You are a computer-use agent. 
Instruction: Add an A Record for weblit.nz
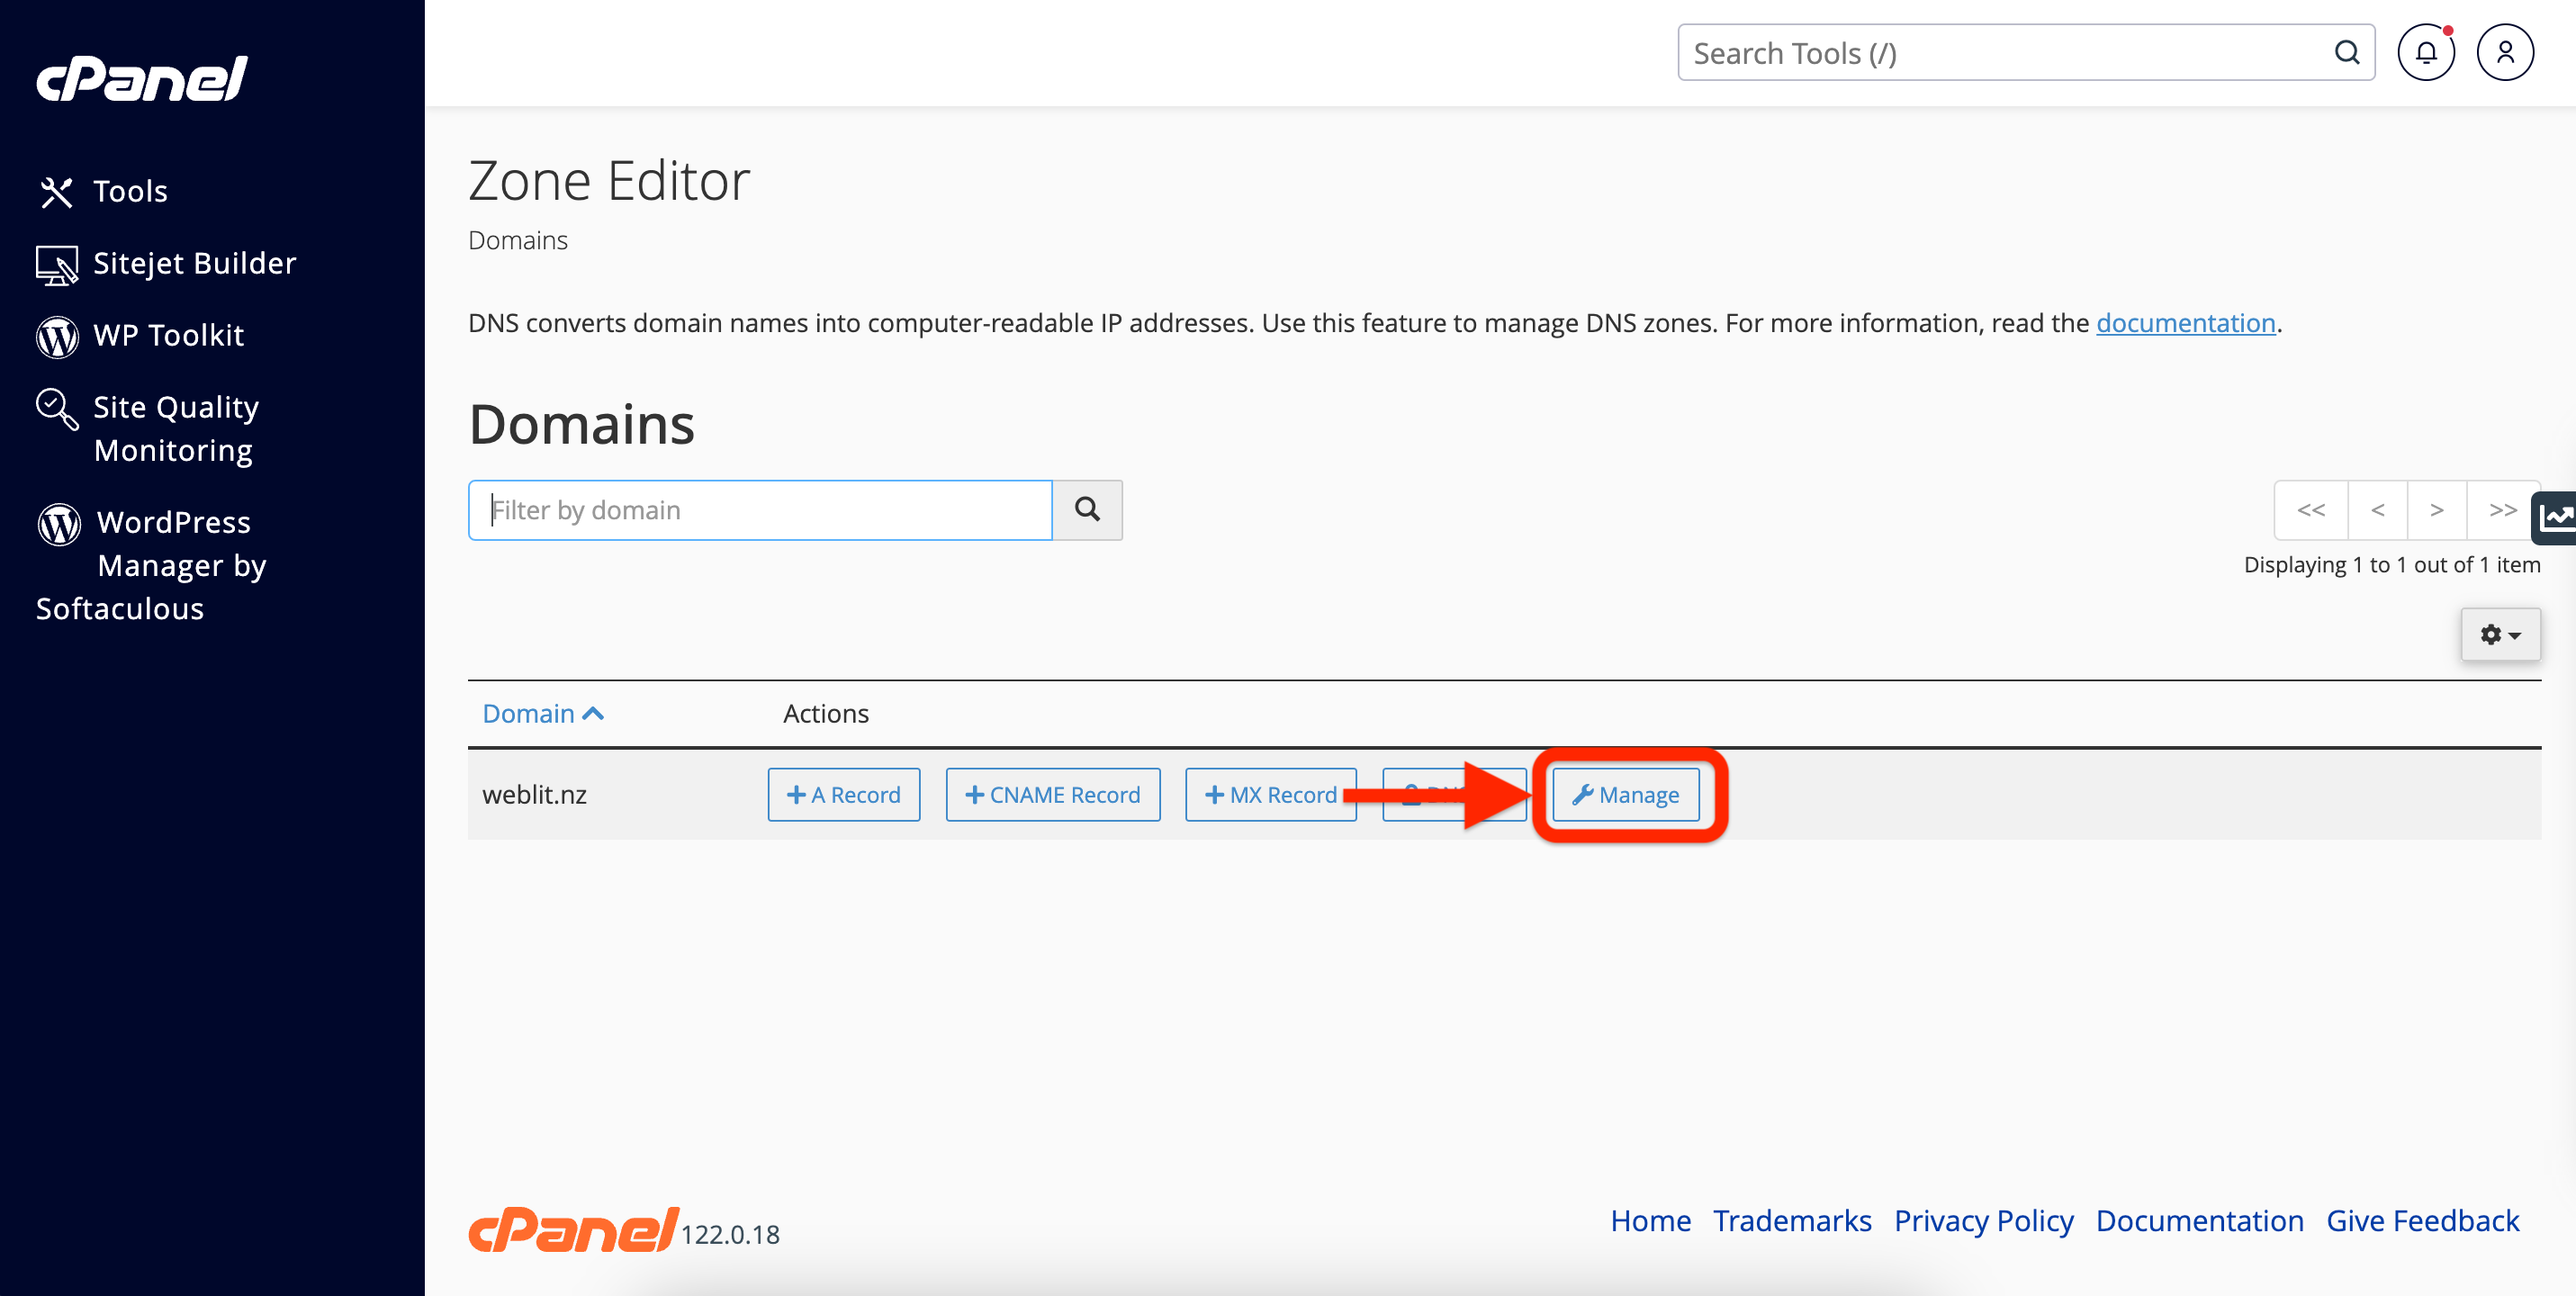844,795
